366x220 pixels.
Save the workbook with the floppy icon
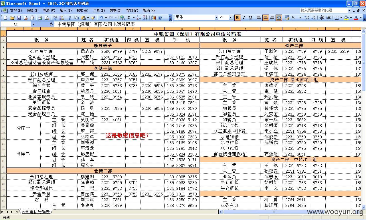[19, 18]
